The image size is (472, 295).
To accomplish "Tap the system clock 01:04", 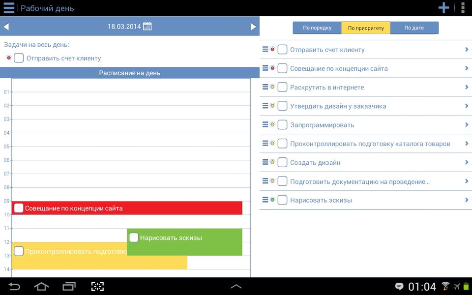I will (x=422, y=287).
